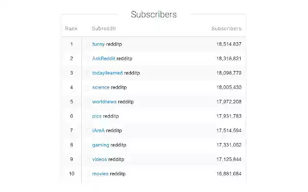308x192 pixels.
Task: Go to the videos subreddit link
Action: coord(100,159)
